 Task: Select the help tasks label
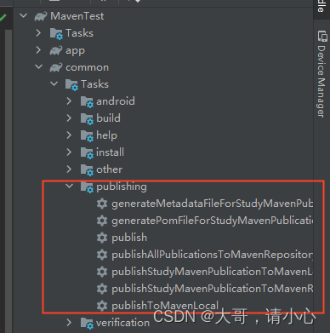tap(106, 135)
